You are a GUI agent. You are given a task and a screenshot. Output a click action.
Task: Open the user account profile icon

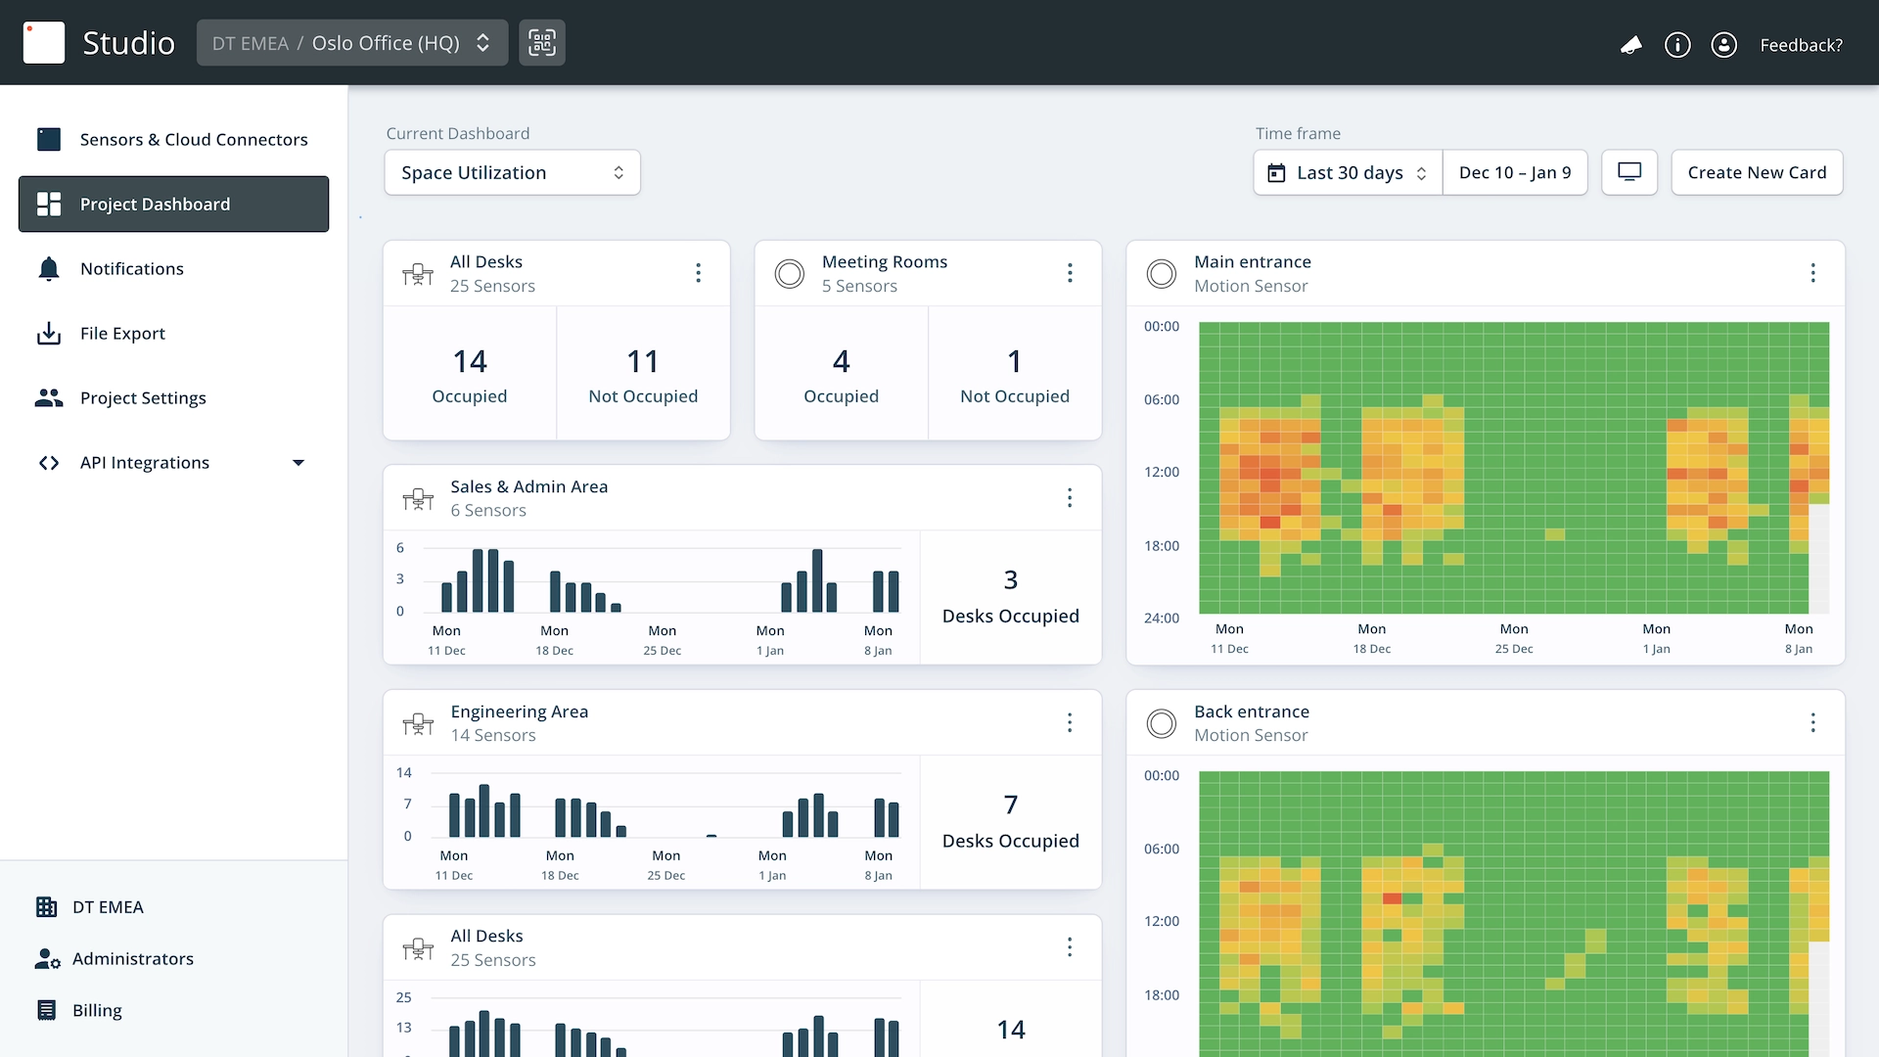click(x=1723, y=45)
